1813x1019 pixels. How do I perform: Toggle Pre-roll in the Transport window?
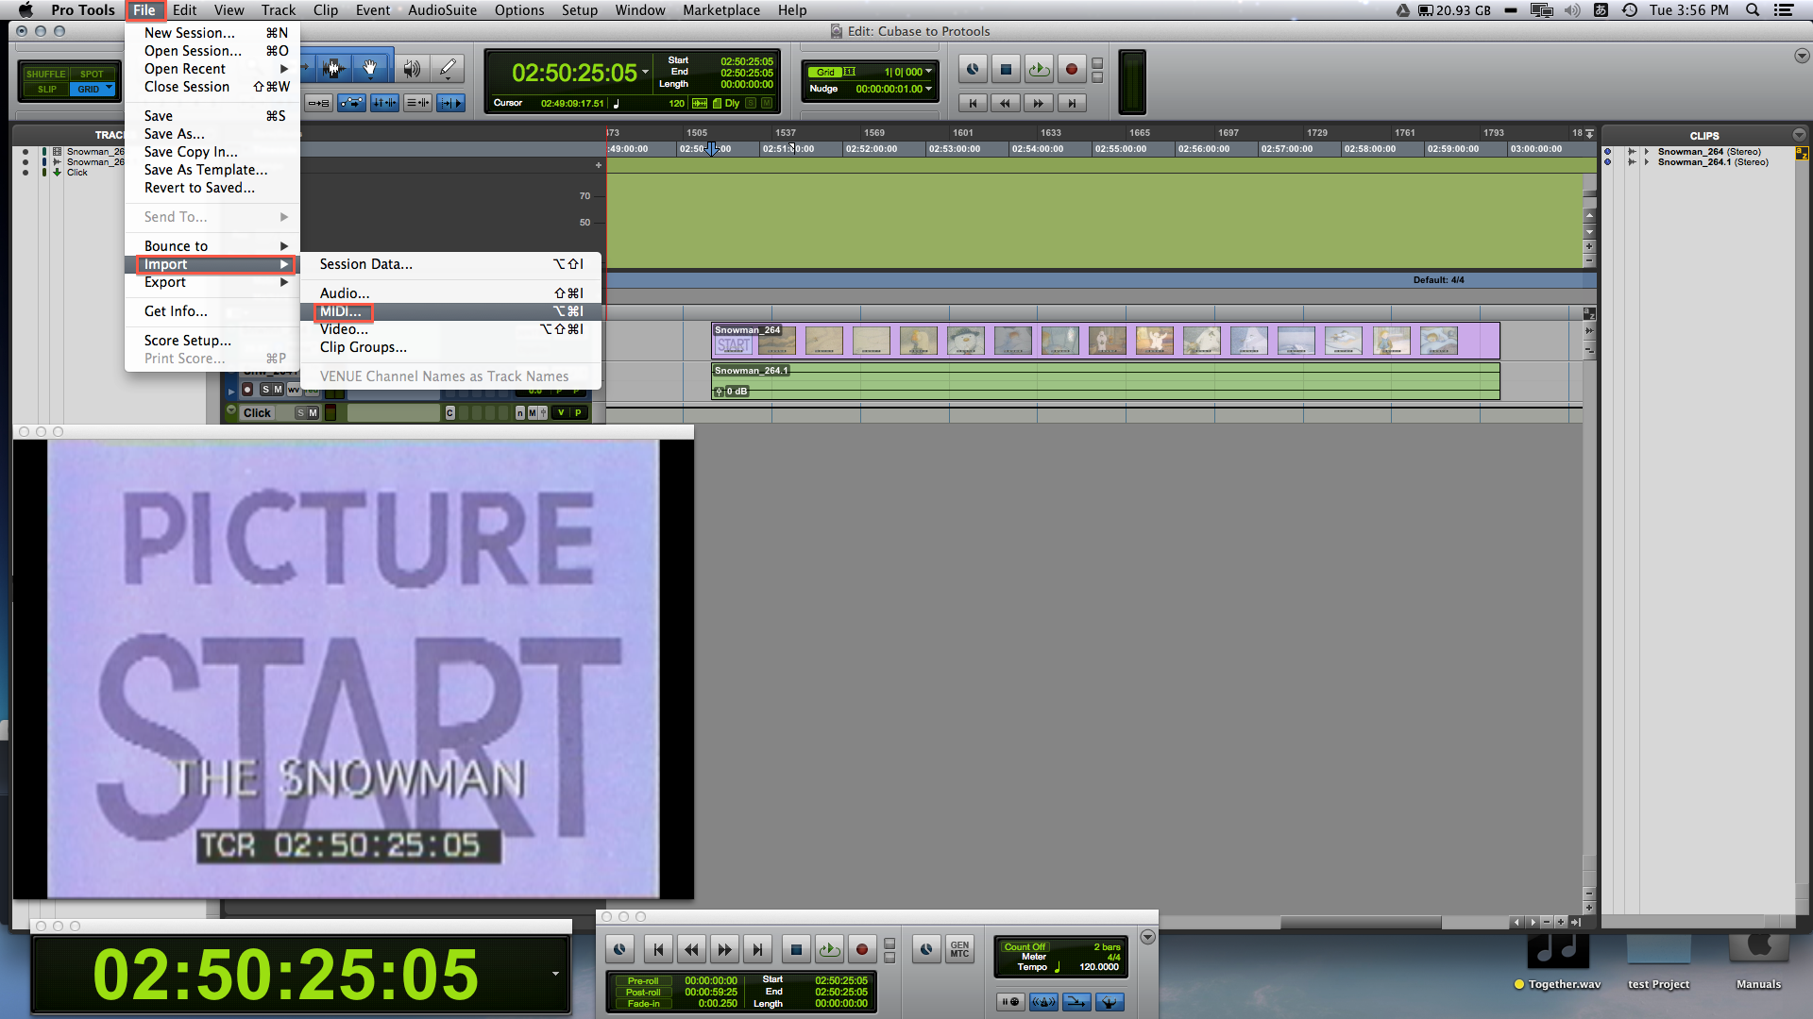click(643, 981)
